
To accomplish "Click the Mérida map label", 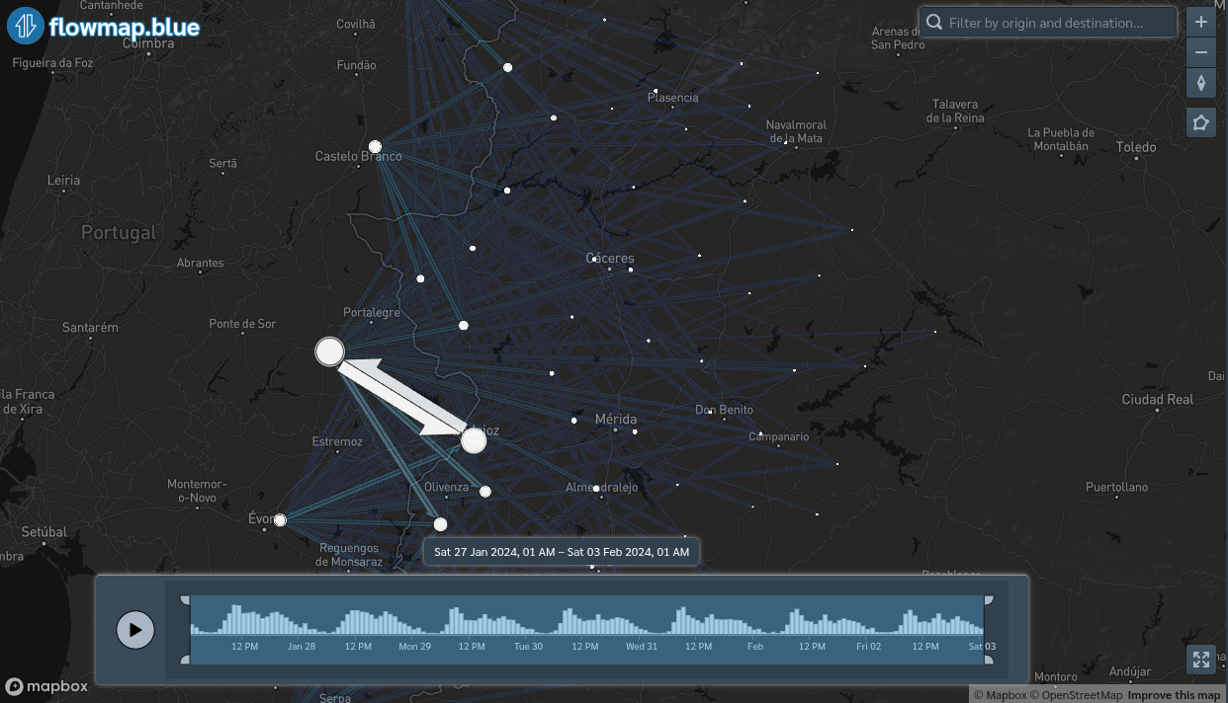I will click(616, 420).
